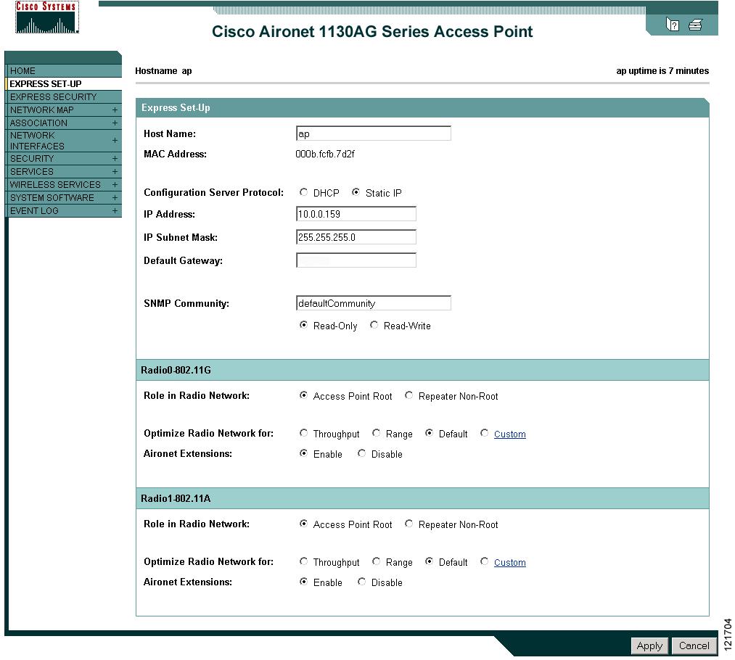Click the printer icon in header

(x=696, y=25)
